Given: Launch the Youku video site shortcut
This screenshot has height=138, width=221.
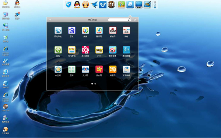Looking at the screenshot, I should click(126, 31).
